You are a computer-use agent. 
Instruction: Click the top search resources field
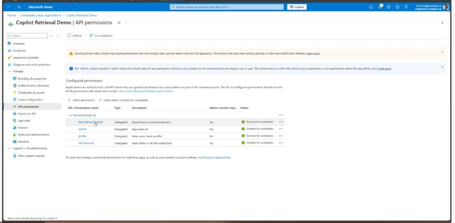pyautogui.click(x=227, y=7)
